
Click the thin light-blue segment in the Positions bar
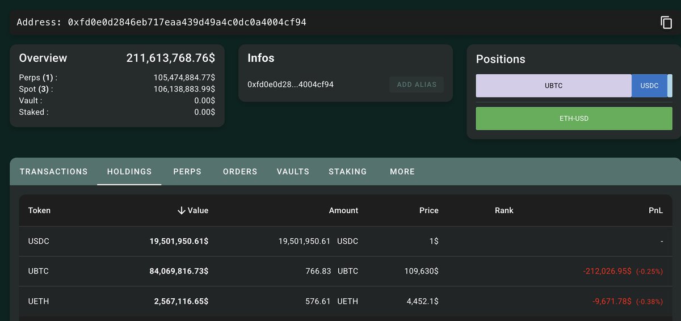pyautogui.click(x=670, y=86)
